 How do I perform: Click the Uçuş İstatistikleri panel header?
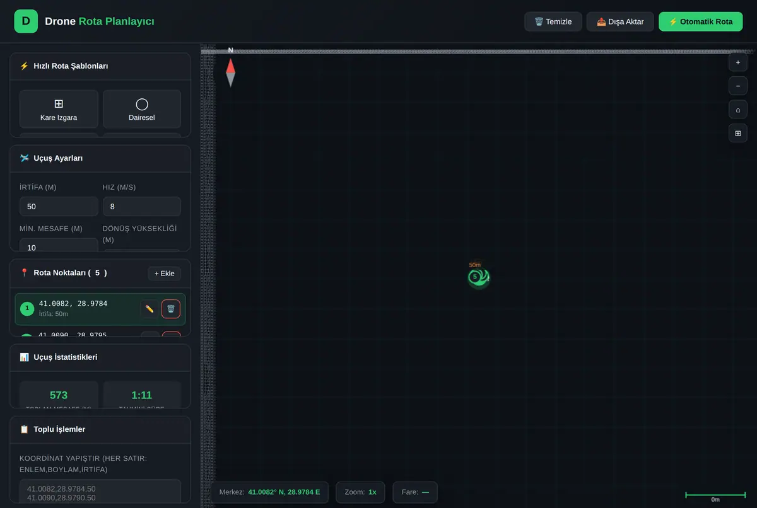pyautogui.click(x=100, y=357)
